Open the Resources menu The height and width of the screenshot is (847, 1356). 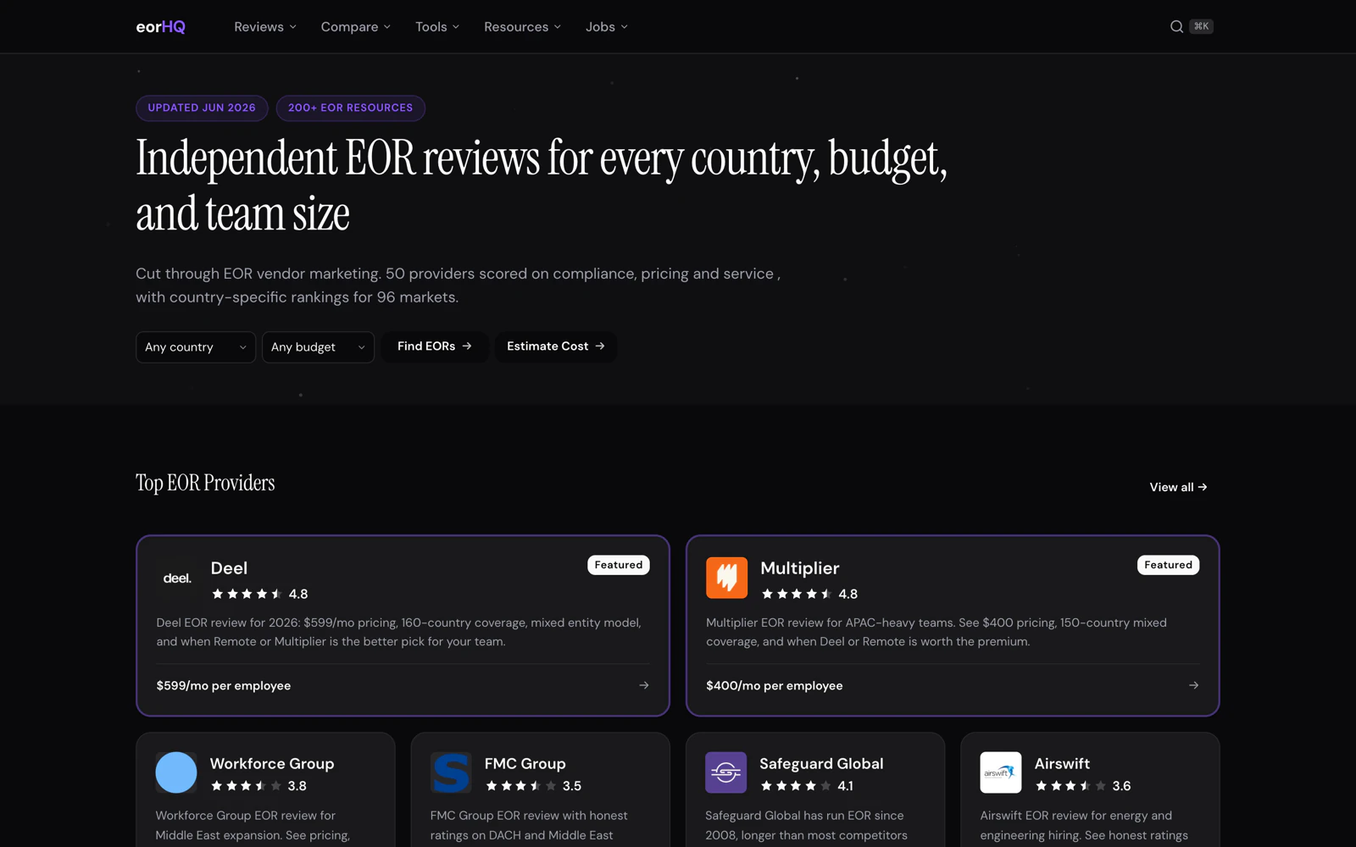pos(523,27)
